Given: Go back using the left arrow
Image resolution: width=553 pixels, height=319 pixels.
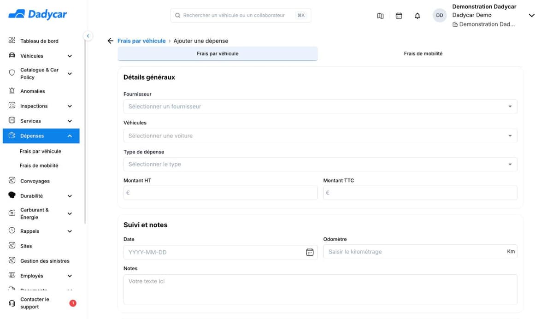Looking at the screenshot, I should (110, 41).
